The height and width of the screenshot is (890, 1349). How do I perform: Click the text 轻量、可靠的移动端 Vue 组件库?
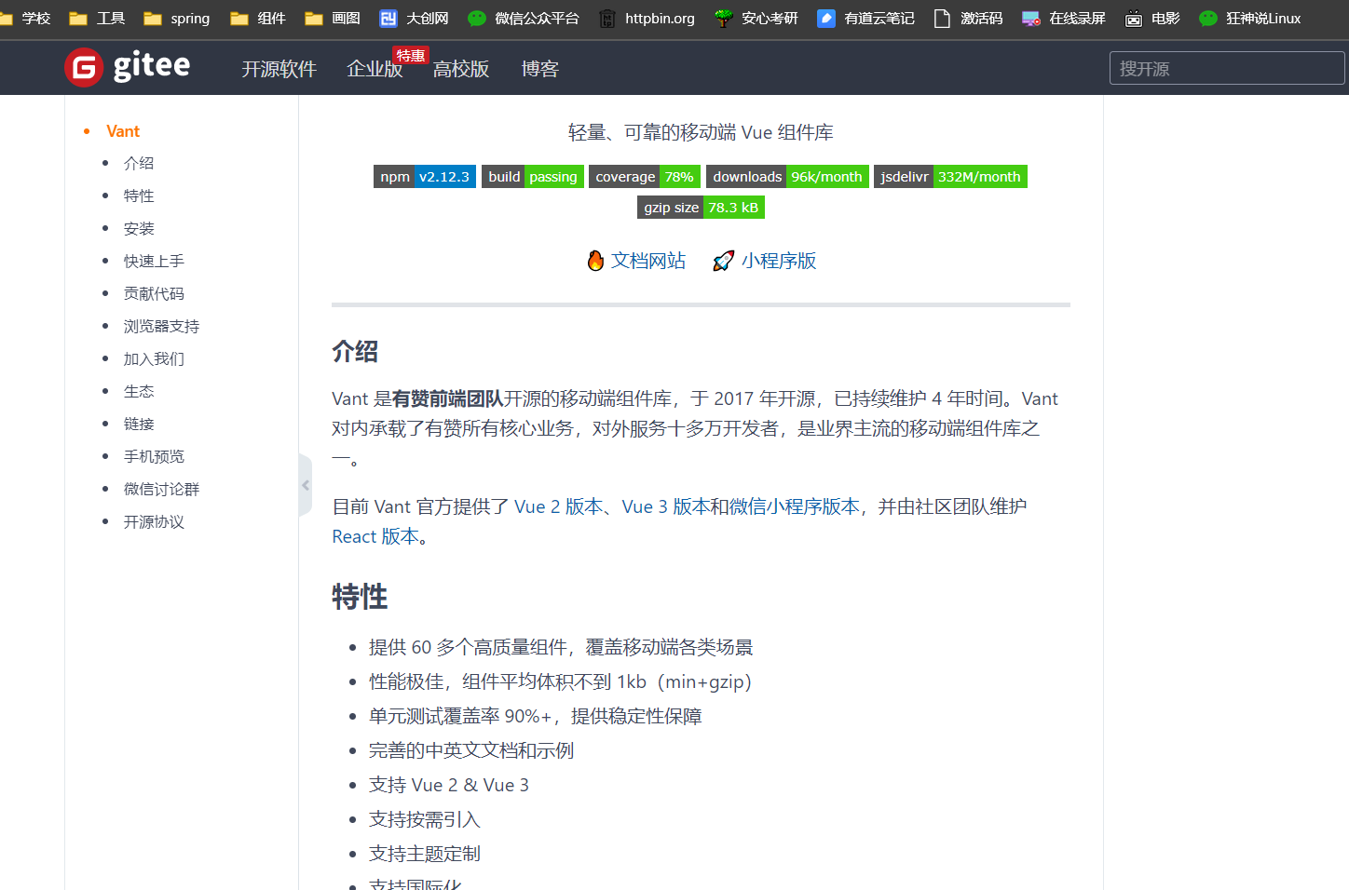pos(701,132)
